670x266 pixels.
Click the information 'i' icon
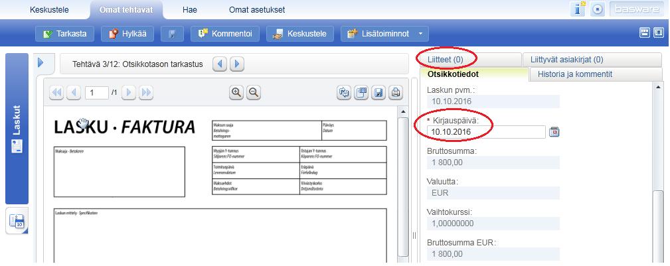click(578, 9)
